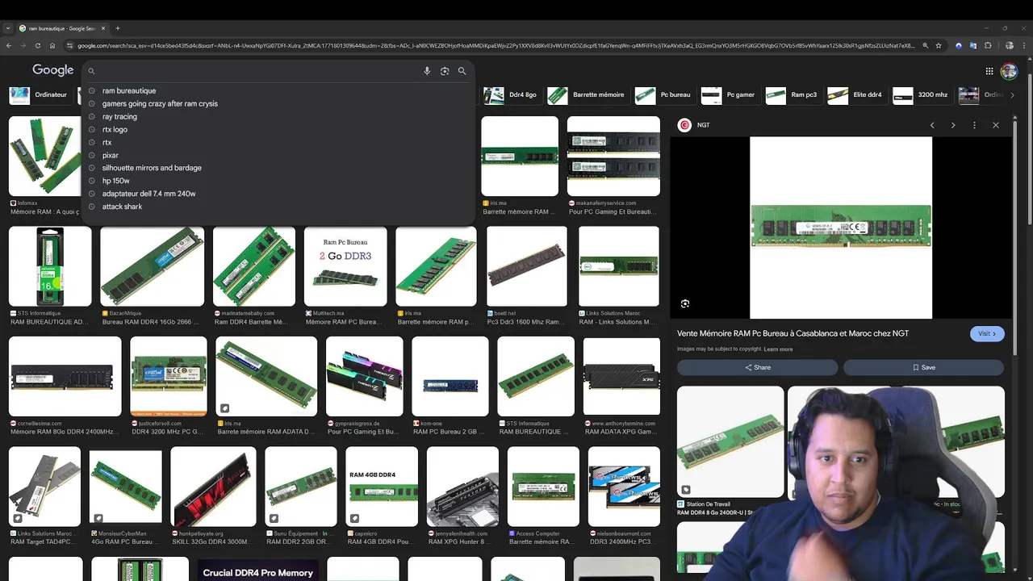Viewport: 1033px width, 581px height.
Task: Open the Chrome three-dot menu
Action: tap(1024, 46)
